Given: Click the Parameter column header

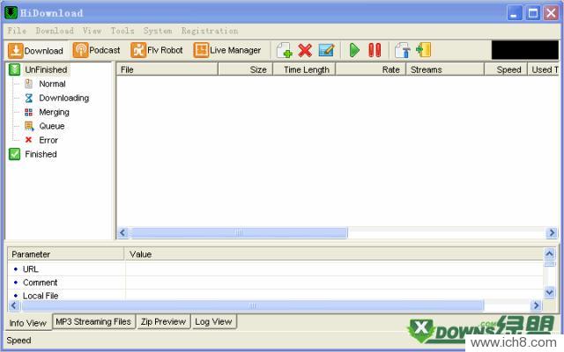Looking at the screenshot, I should tap(66, 254).
